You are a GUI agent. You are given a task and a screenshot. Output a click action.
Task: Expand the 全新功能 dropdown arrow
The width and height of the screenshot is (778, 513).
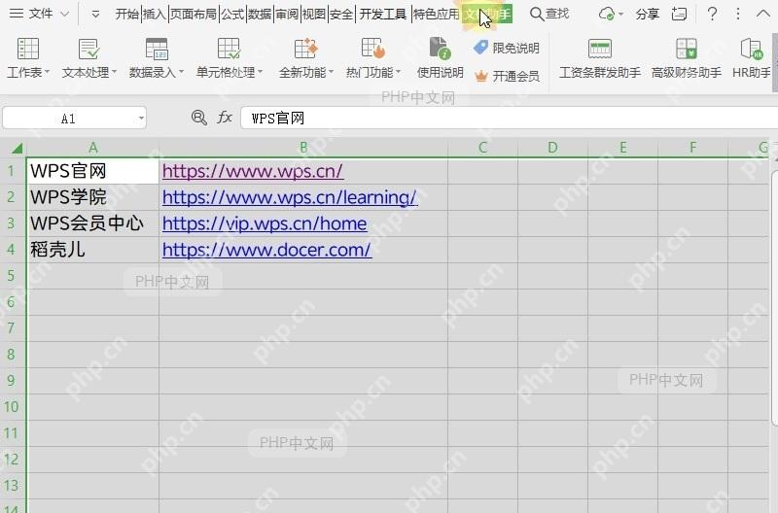[x=331, y=72]
